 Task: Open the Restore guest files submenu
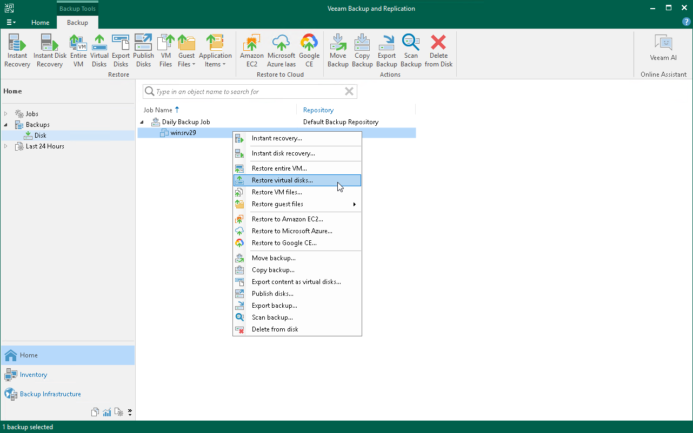tap(297, 204)
